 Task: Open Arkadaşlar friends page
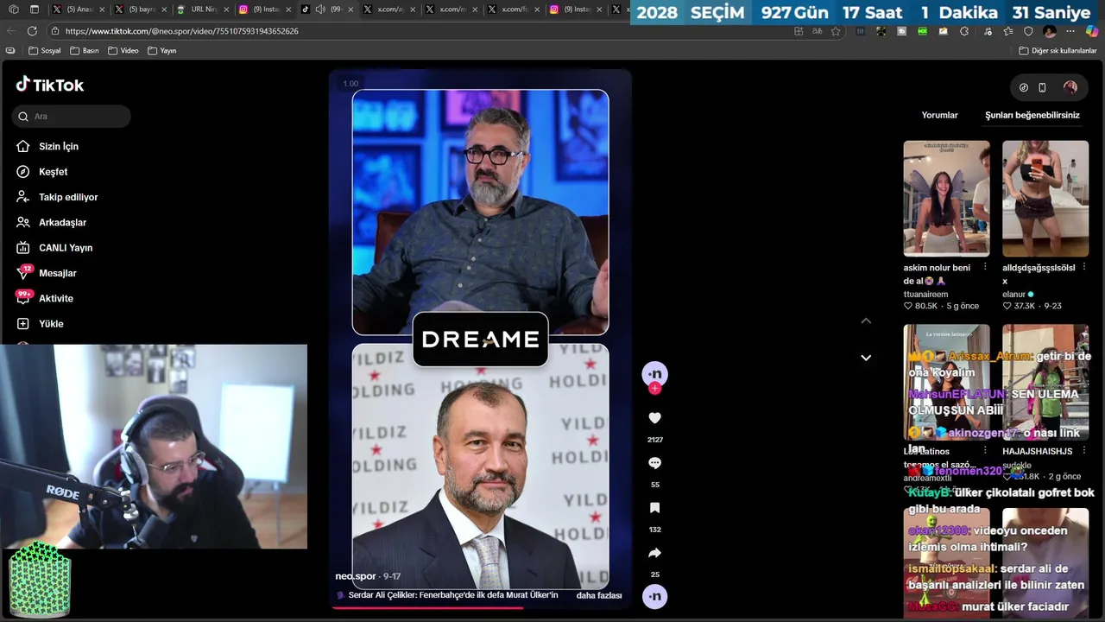62,222
